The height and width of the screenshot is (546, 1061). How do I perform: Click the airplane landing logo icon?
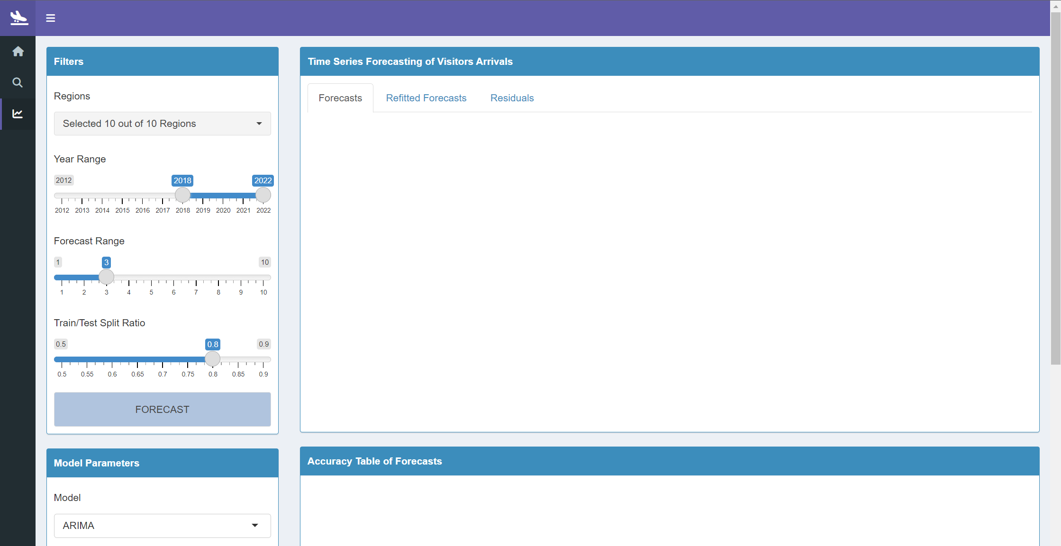(18, 18)
